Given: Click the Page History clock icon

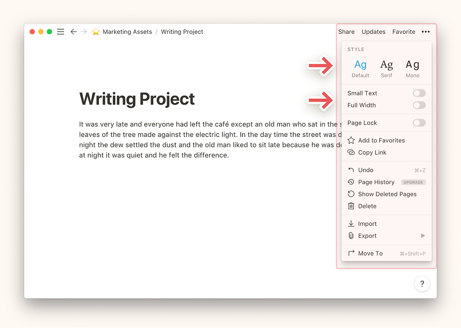Looking at the screenshot, I should click(x=351, y=182).
